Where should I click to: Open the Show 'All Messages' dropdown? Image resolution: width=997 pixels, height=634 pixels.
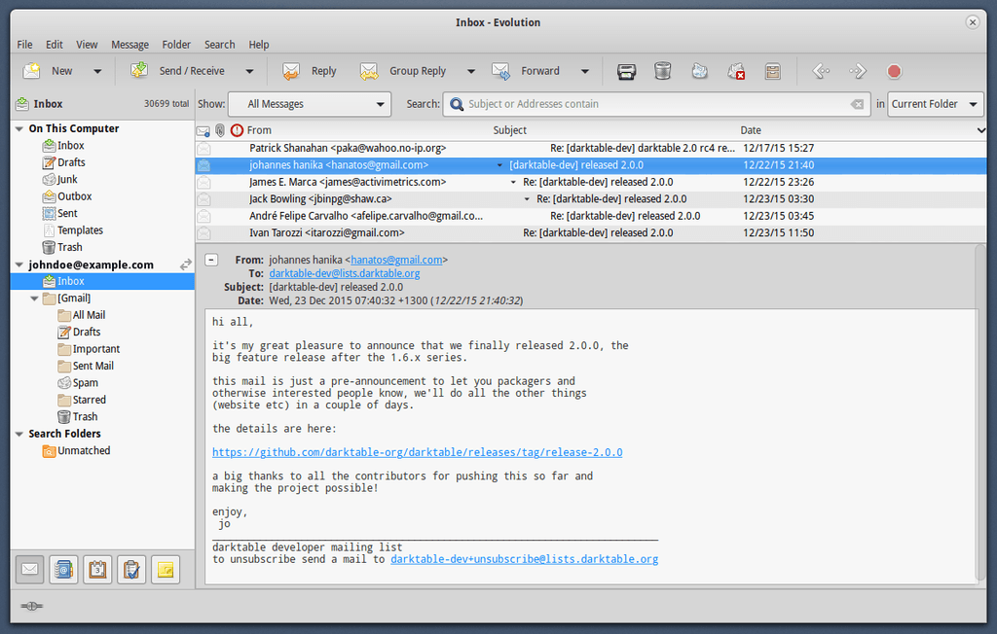click(310, 104)
